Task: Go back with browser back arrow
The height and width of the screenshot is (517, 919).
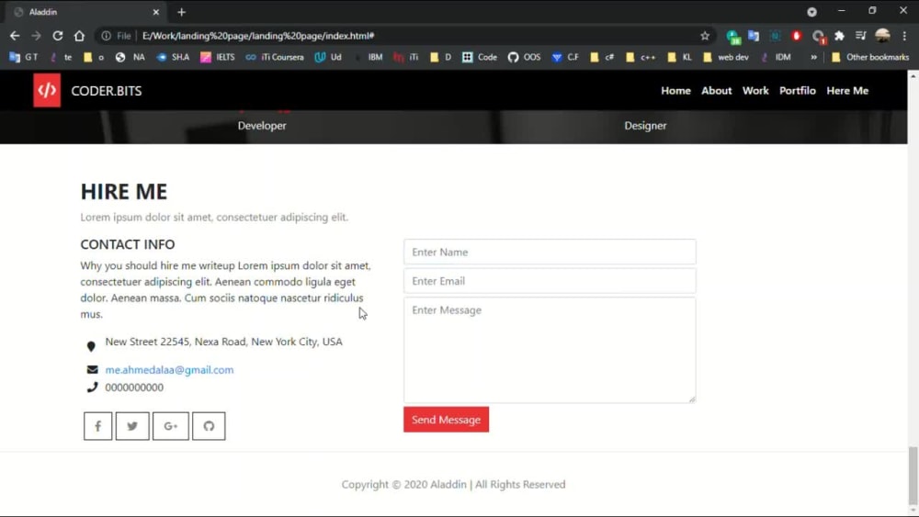Action: click(x=15, y=36)
